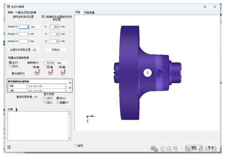The width and height of the screenshot is (225, 158).
Task: Click down arrow in coordinate transform list
Action: pyautogui.click(x=70, y=88)
